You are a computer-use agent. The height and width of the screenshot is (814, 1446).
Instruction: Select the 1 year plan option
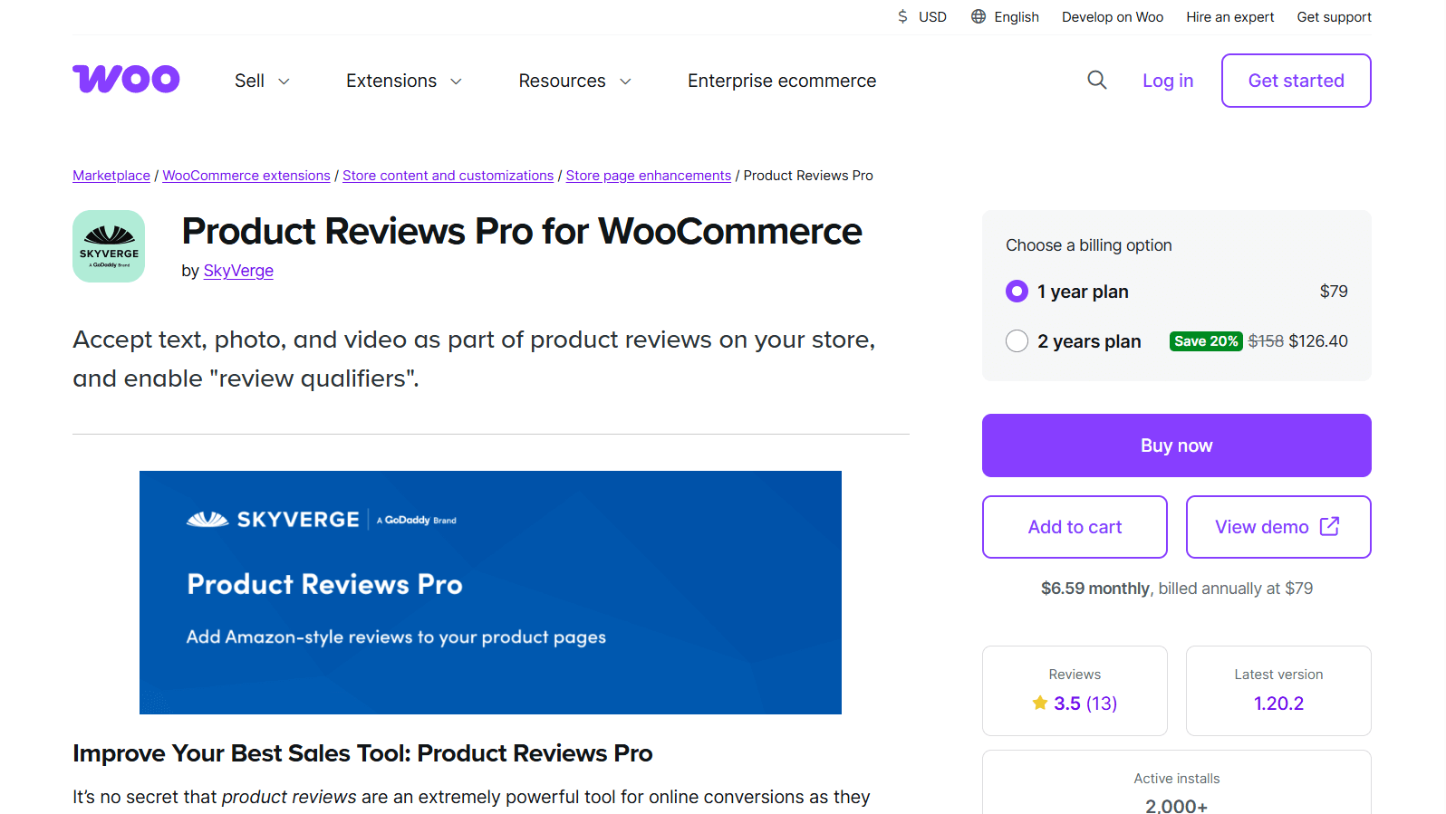point(1017,291)
